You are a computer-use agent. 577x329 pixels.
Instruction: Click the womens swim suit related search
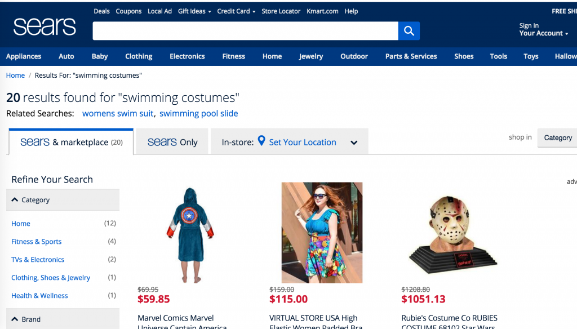point(117,113)
